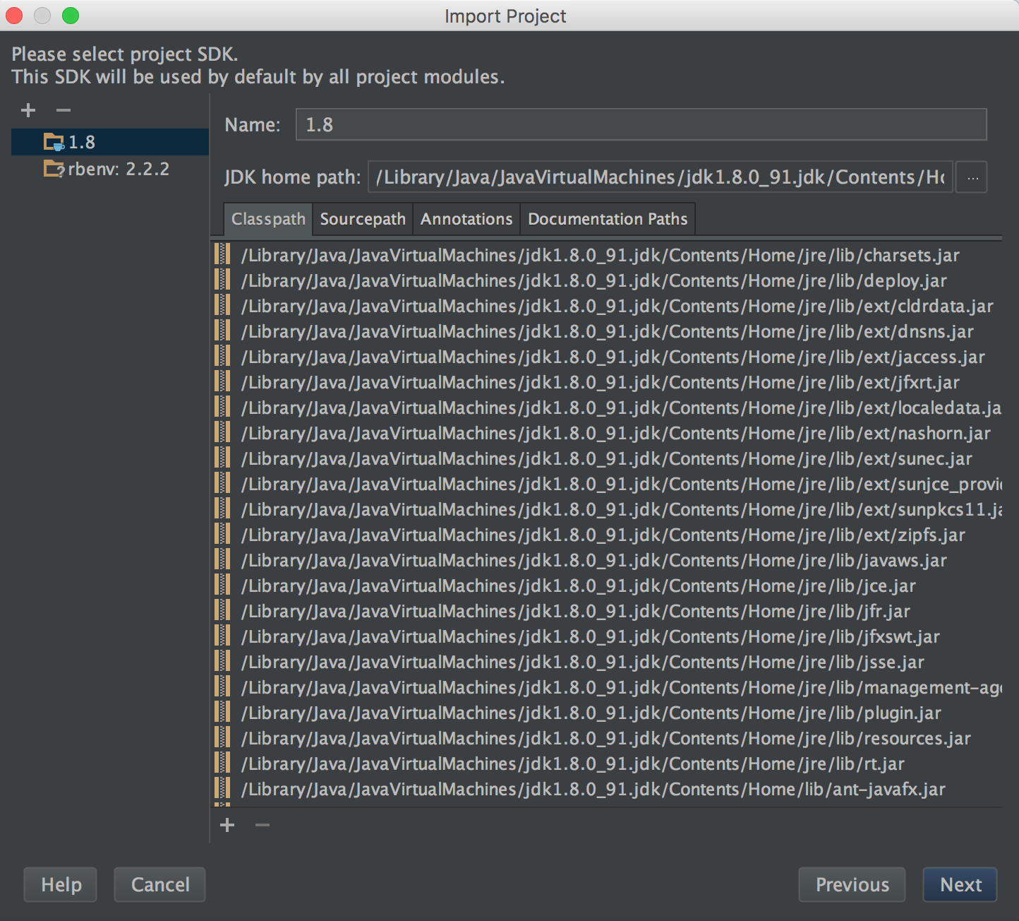
Task: Click the jar icon beside charsets.jar
Action: [223, 255]
